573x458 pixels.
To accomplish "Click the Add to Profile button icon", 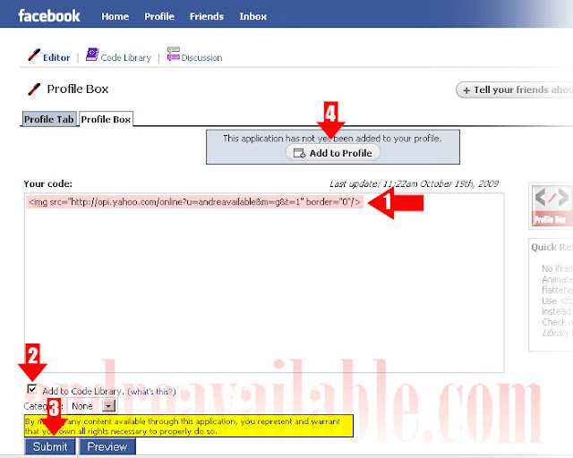I will tap(299, 153).
